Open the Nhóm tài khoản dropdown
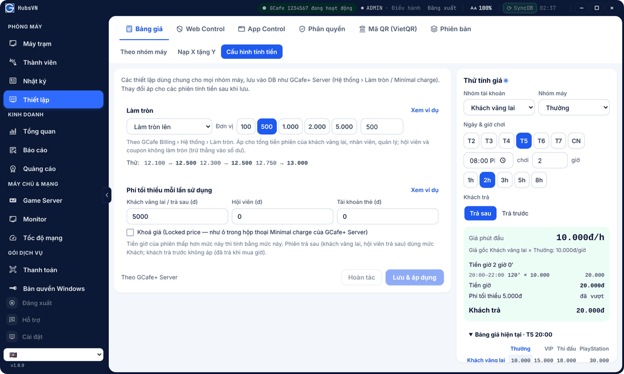624x374 pixels. pos(499,108)
